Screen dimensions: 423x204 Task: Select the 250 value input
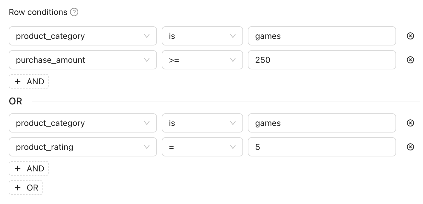[322, 60]
